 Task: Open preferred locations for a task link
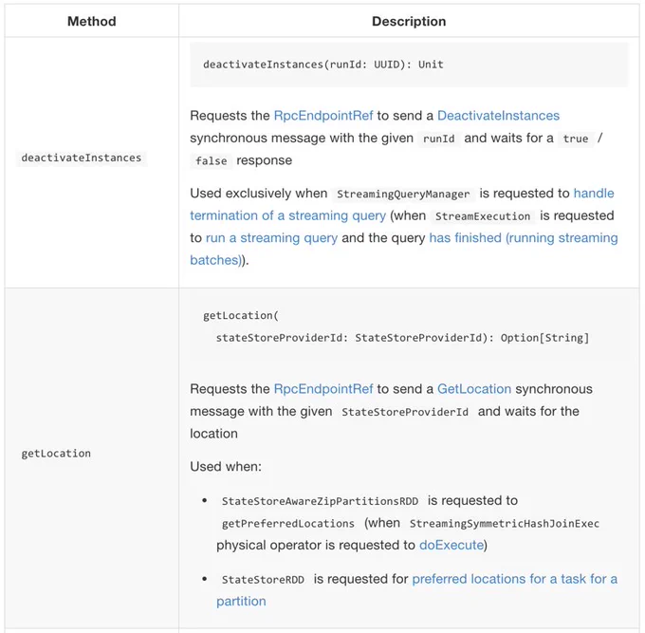coord(416,590)
